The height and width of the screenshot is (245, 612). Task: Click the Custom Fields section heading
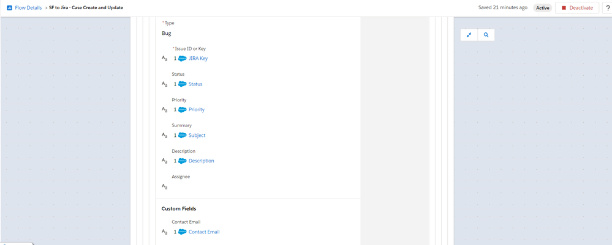pyautogui.click(x=179, y=209)
